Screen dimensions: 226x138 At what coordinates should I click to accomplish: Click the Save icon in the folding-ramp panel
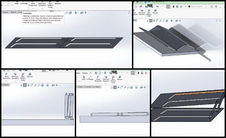146,7
